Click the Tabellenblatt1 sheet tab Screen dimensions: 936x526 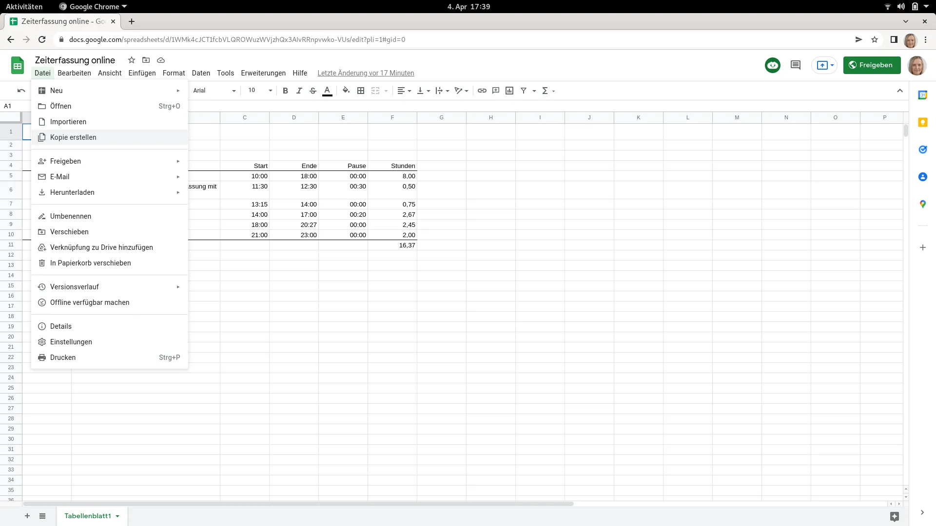coord(88,516)
